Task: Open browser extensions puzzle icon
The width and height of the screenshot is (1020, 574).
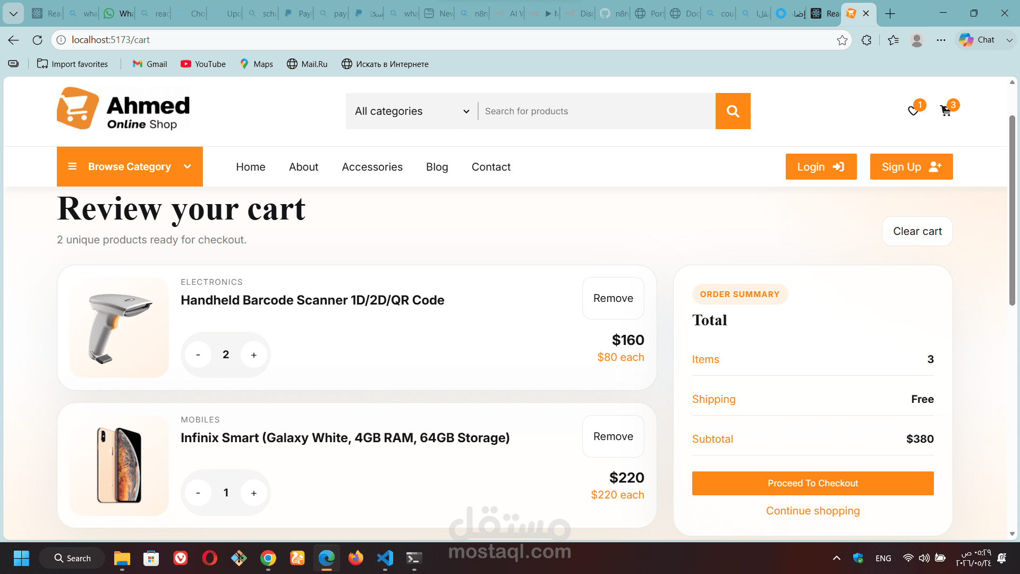Action: click(x=866, y=40)
